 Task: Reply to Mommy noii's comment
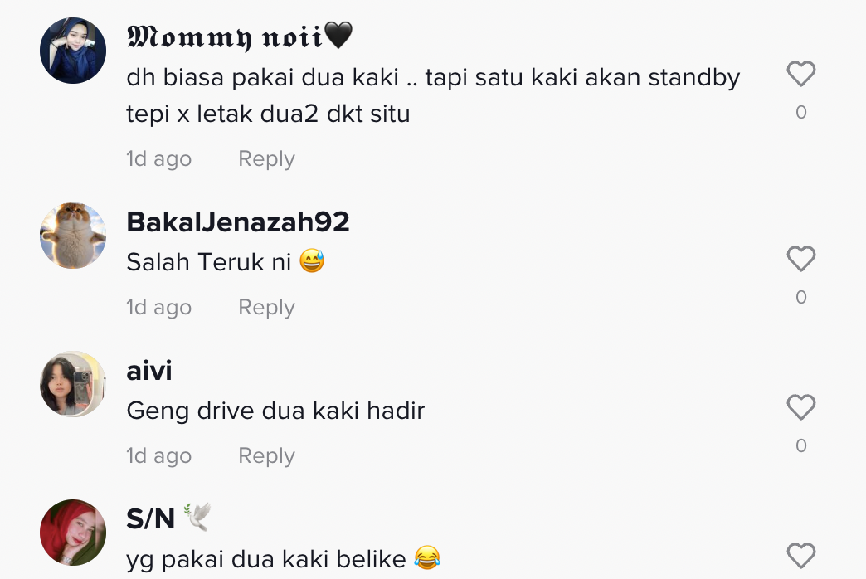pyautogui.click(x=266, y=159)
